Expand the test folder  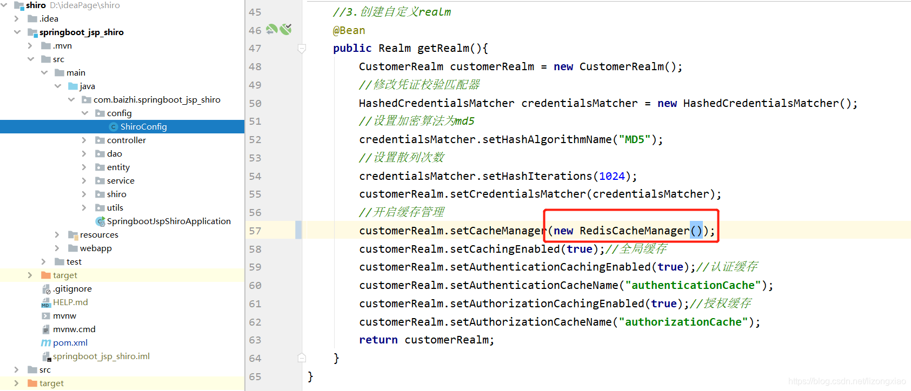pyautogui.click(x=44, y=262)
